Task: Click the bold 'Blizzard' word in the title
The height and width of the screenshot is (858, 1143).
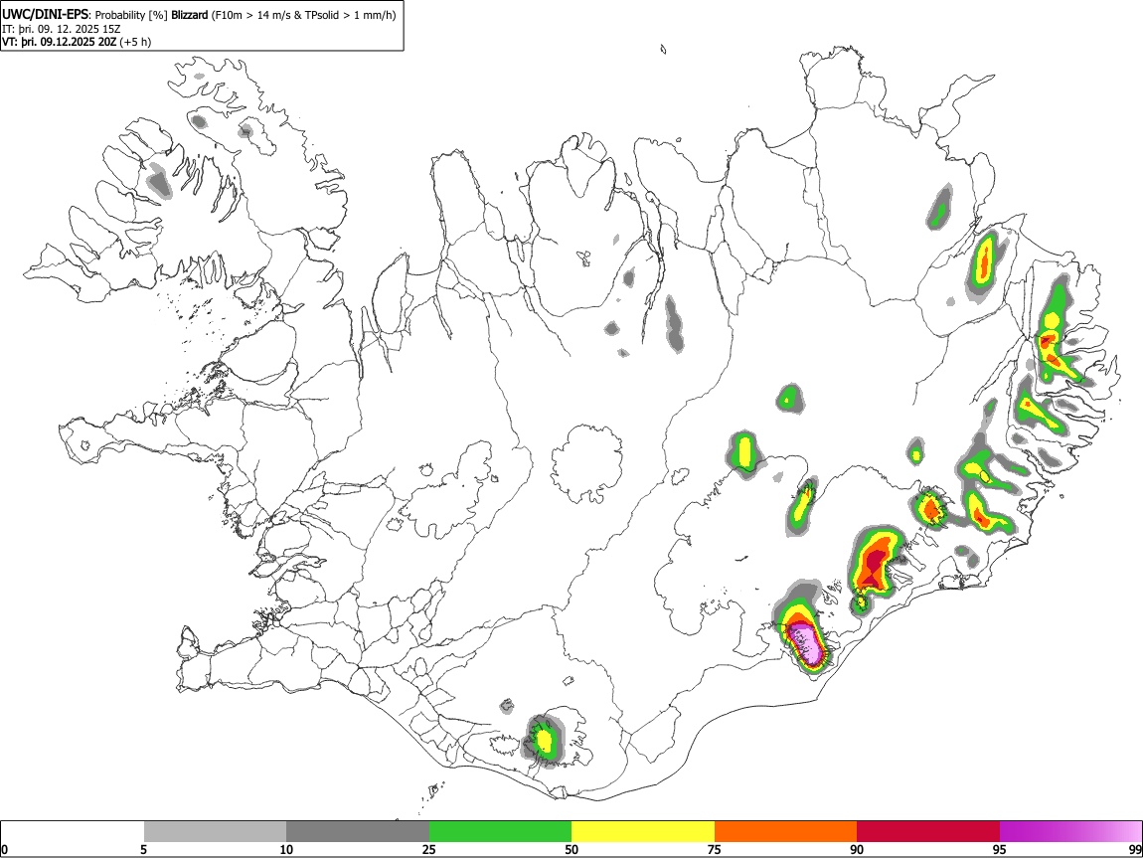Action: coord(190,15)
